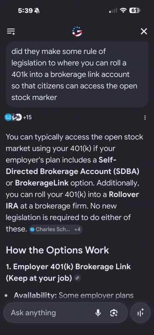This screenshot has height=335, width=154.
Task: Expand the +4 additional citations
Action: [x=77, y=229]
